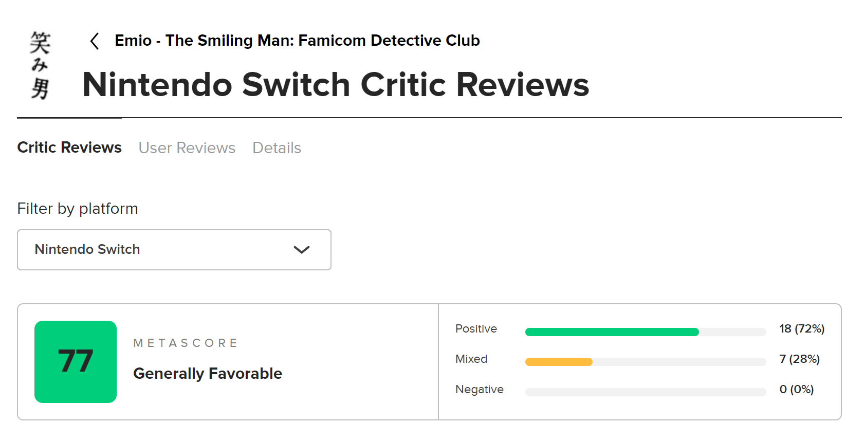Click the 18 (72%) positive count

pos(801,329)
